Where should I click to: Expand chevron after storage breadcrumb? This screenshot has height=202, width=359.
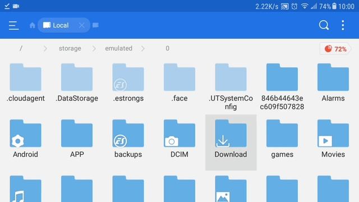94,48
